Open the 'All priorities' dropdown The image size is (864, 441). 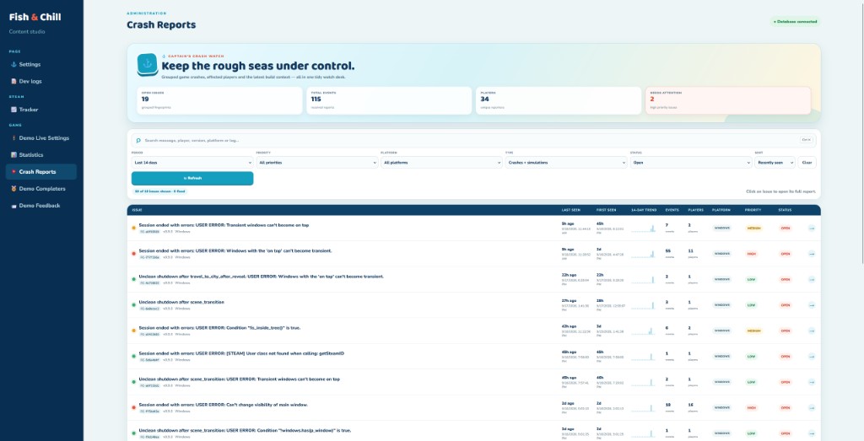coord(317,163)
